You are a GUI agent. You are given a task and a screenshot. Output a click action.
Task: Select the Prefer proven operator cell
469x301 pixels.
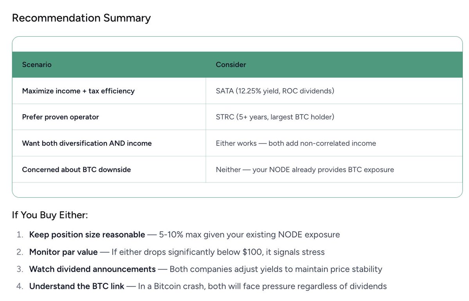[61, 117]
